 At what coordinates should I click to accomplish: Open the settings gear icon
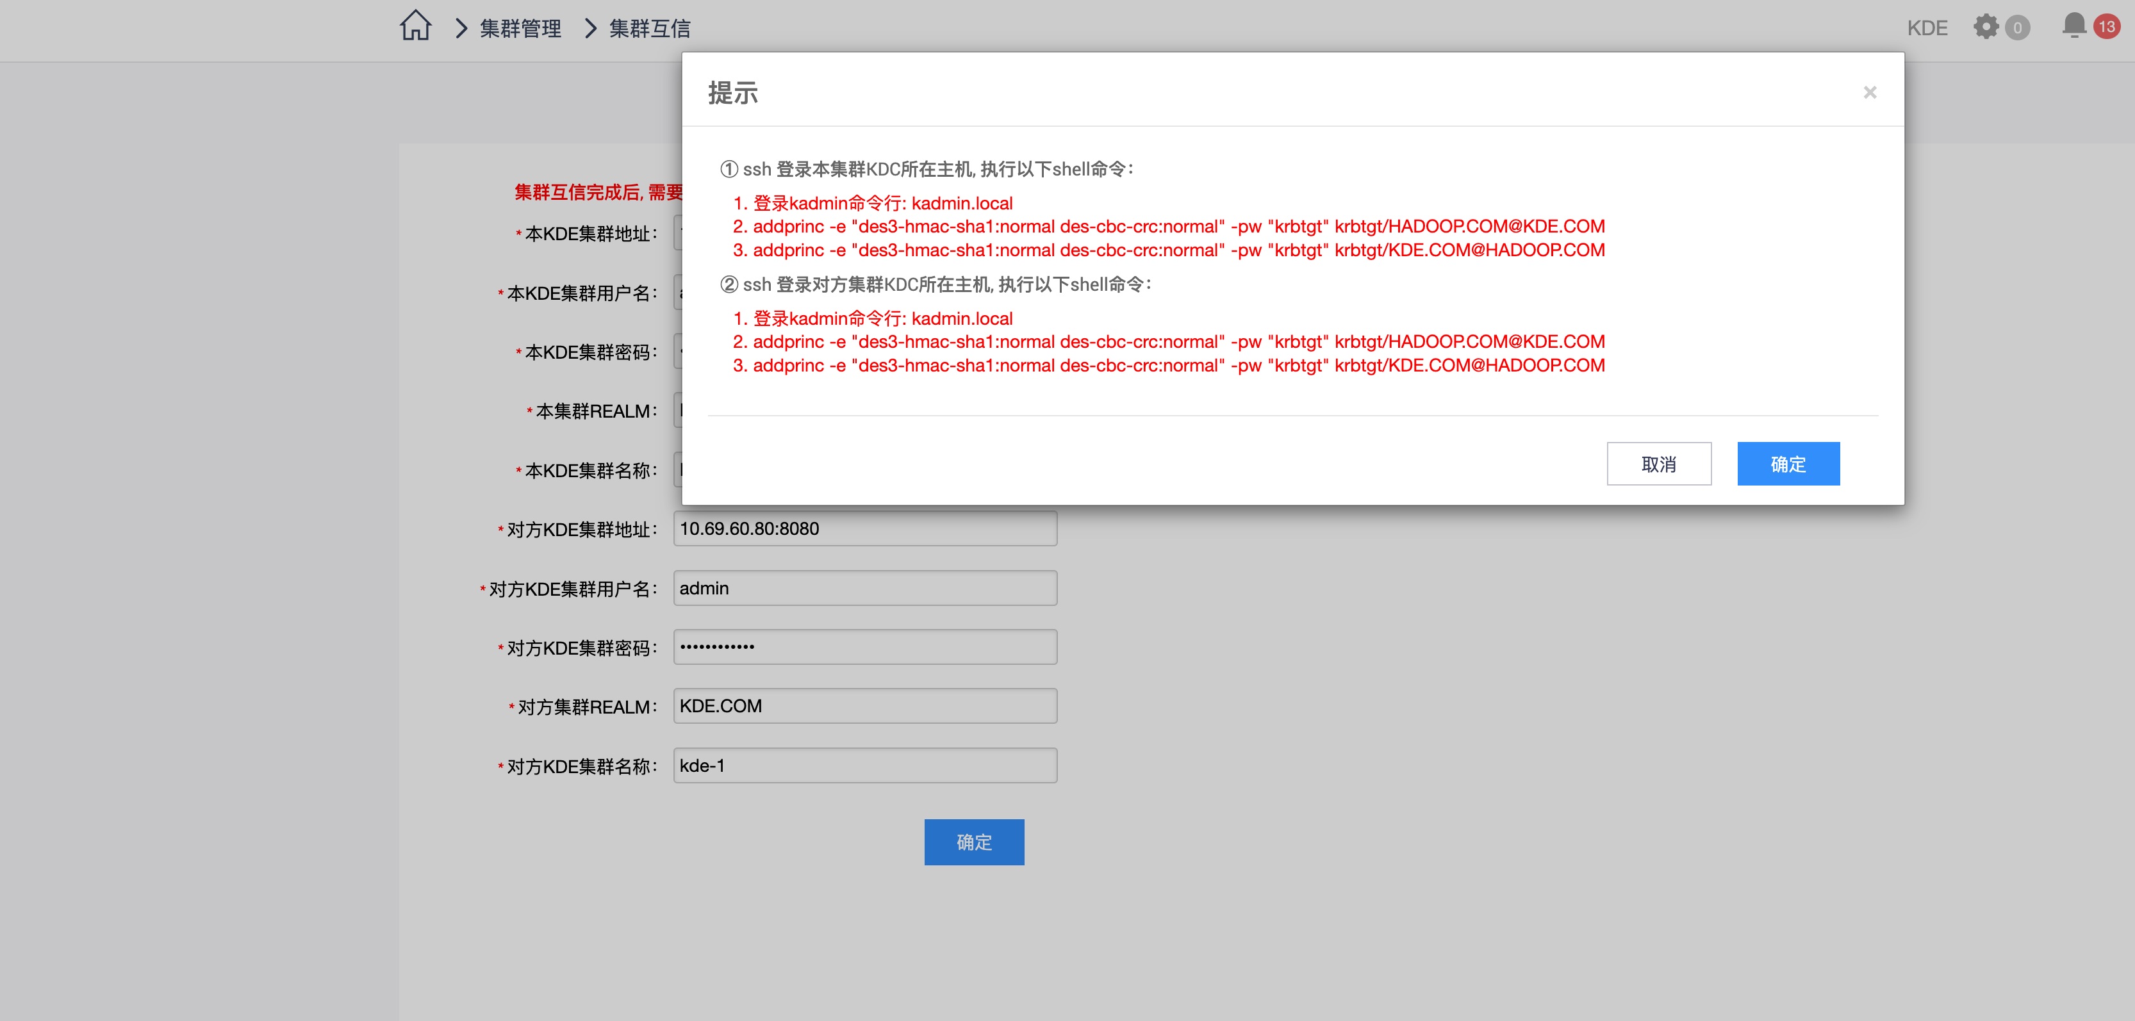(1986, 26)
